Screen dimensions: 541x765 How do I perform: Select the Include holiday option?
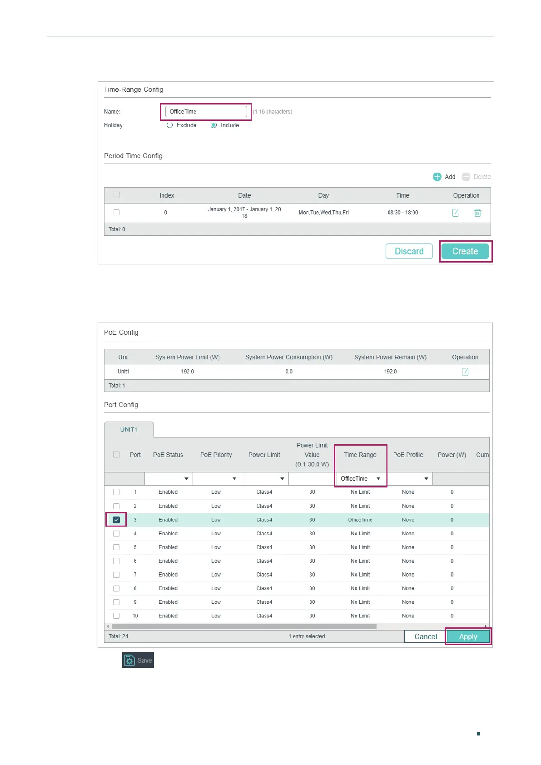213,125
